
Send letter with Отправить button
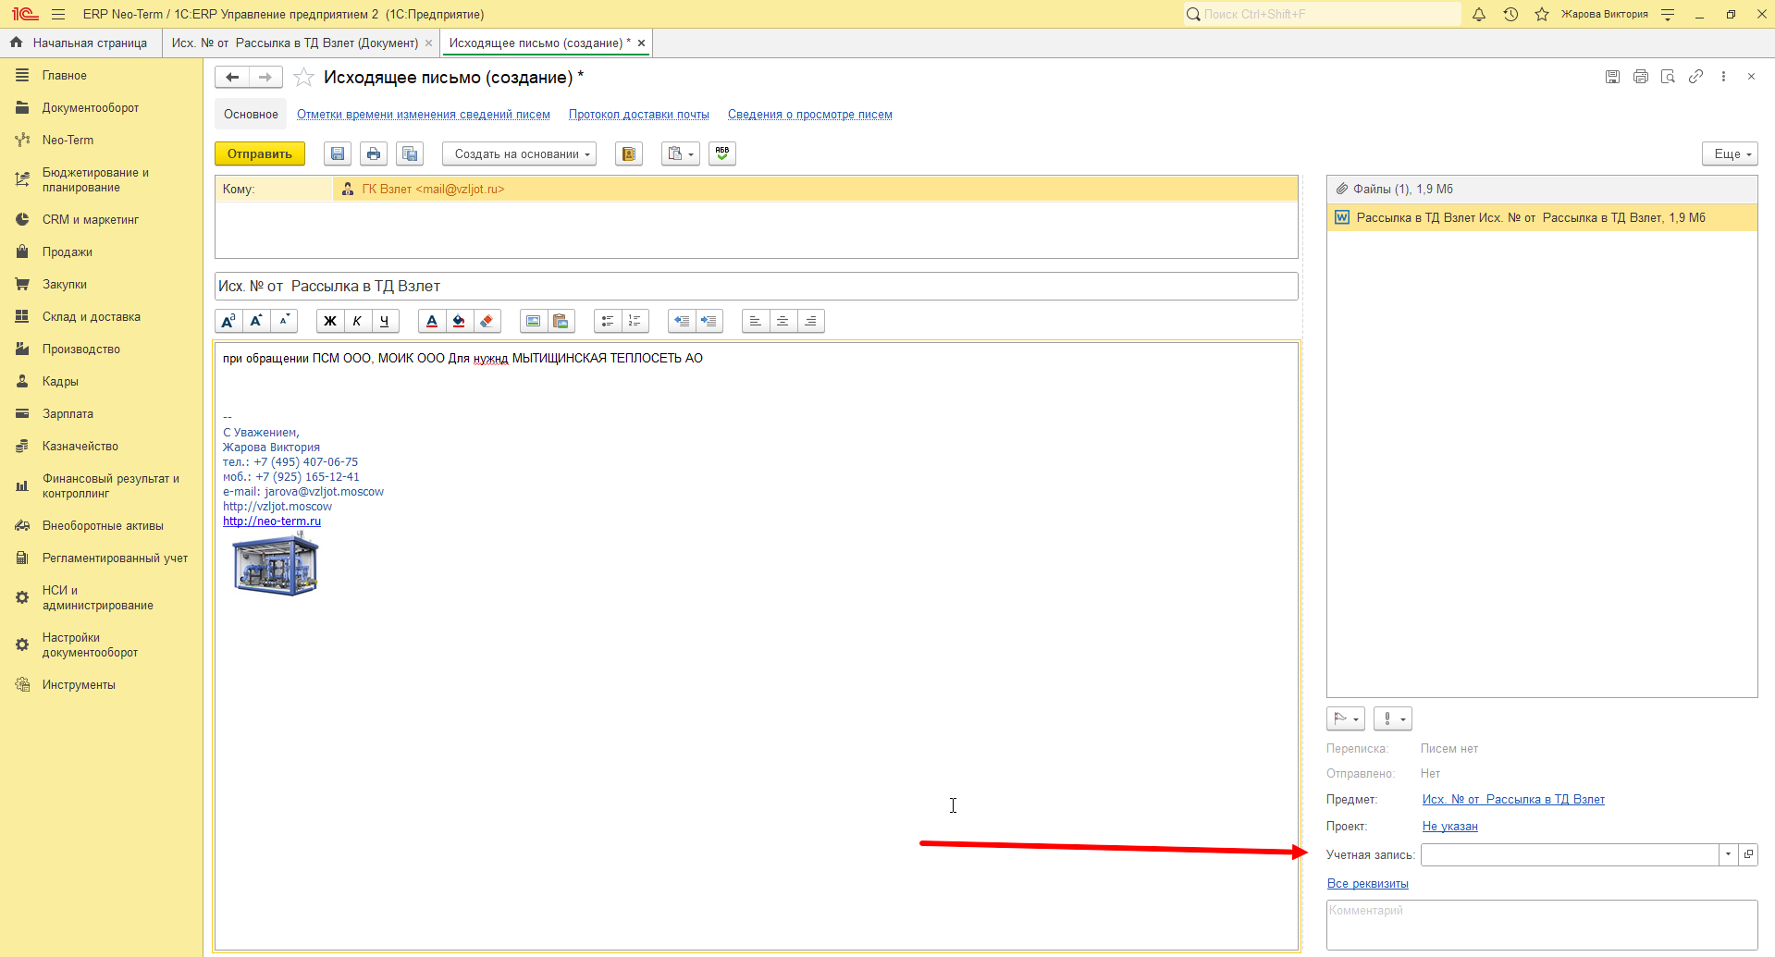(x=260, y=153)
